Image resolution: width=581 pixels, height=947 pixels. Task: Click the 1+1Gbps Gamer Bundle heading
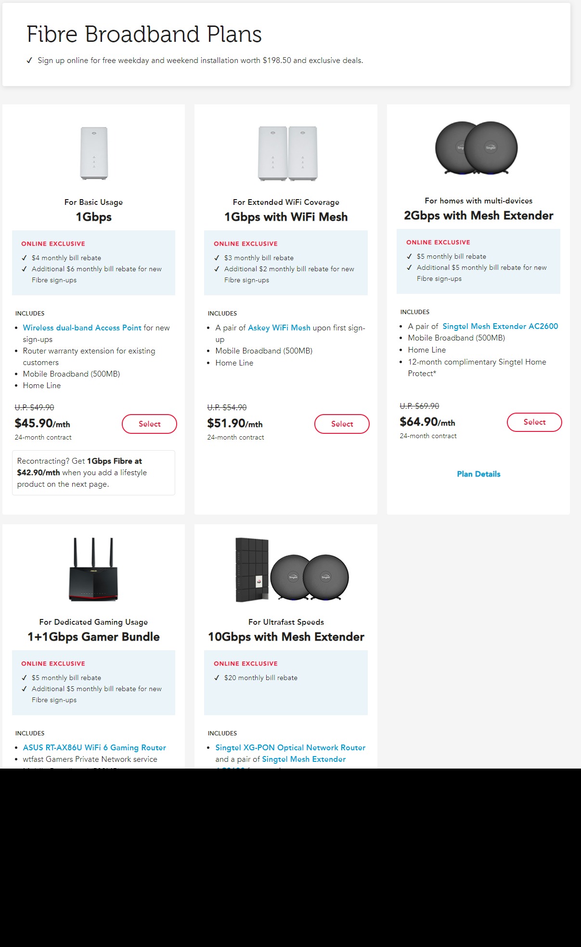(x=93, y=637)
